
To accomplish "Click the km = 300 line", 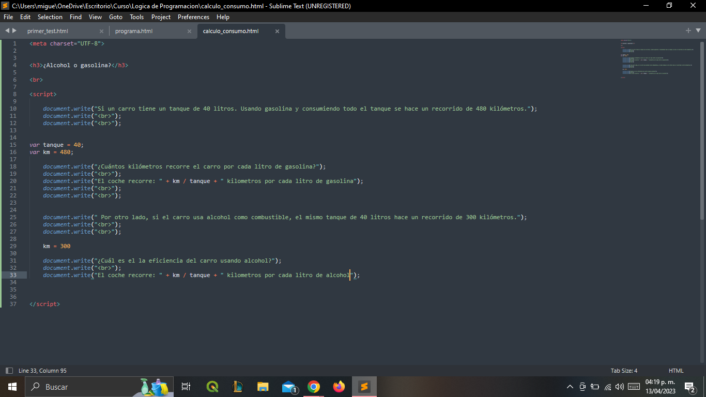I will coord(57,246).
